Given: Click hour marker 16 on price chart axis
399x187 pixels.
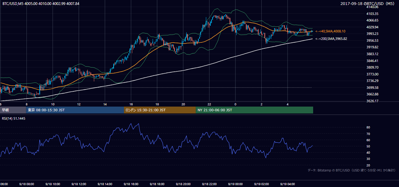Looking at the screenshot, I should tap(131, 104).
